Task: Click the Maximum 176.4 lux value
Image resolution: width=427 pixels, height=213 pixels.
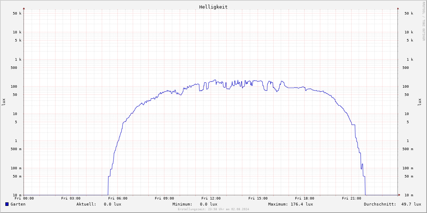Action: tap(302, 204)
